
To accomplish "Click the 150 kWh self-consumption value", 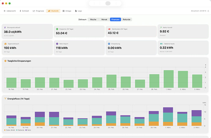I will click(x=10, y=48).
